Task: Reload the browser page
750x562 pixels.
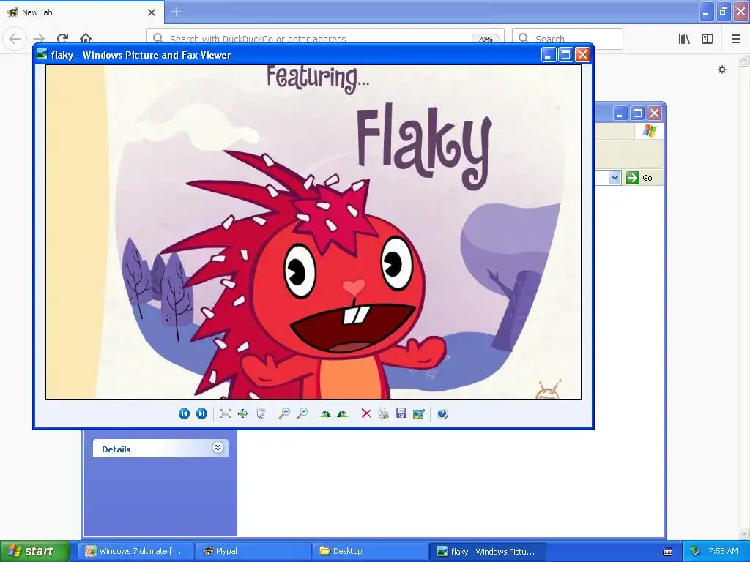Action: (63, 39)
